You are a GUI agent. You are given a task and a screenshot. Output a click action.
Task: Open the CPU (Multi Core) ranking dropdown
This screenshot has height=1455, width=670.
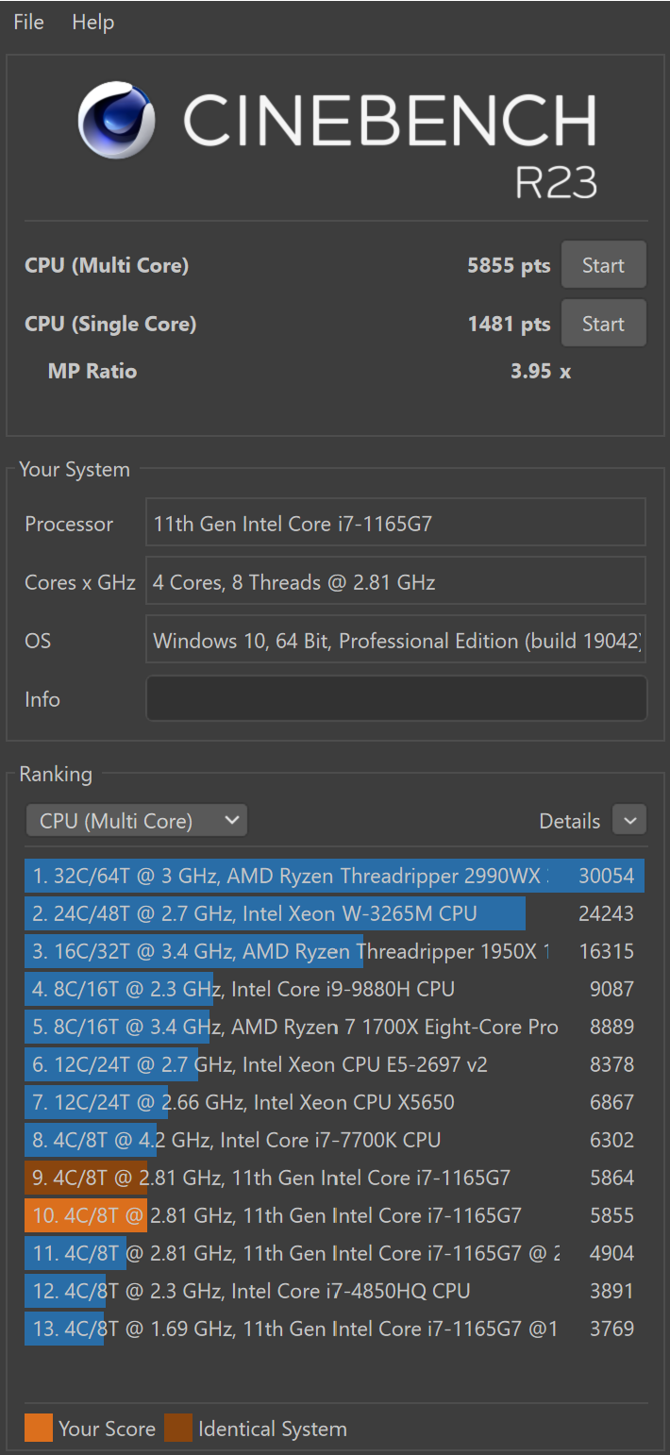pyautogui.click(x=137, y=821)
